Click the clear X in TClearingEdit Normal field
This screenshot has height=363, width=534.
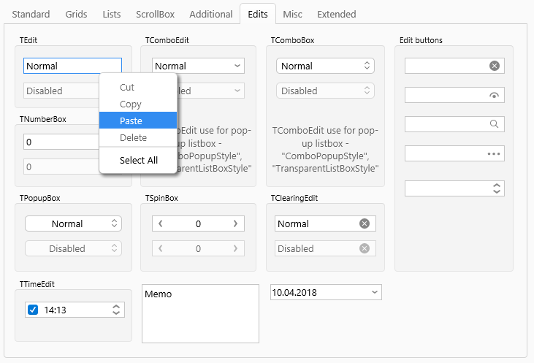(365, 223)
